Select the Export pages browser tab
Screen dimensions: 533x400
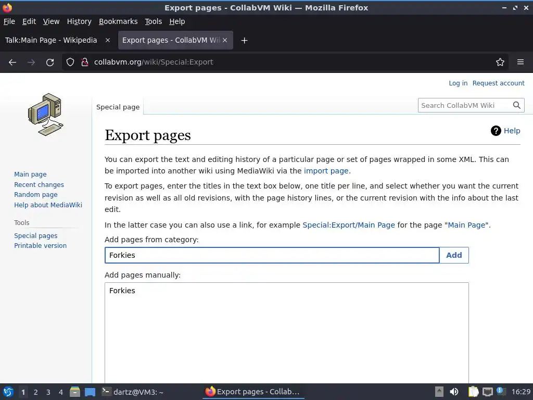pos(171,40)
